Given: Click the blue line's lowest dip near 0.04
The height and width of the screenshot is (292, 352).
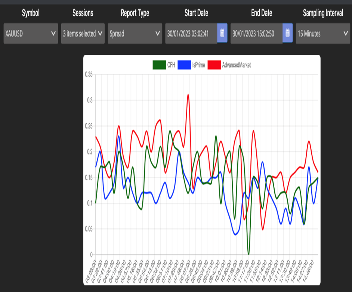Looking at the screenshot, I should coord(235,234).
